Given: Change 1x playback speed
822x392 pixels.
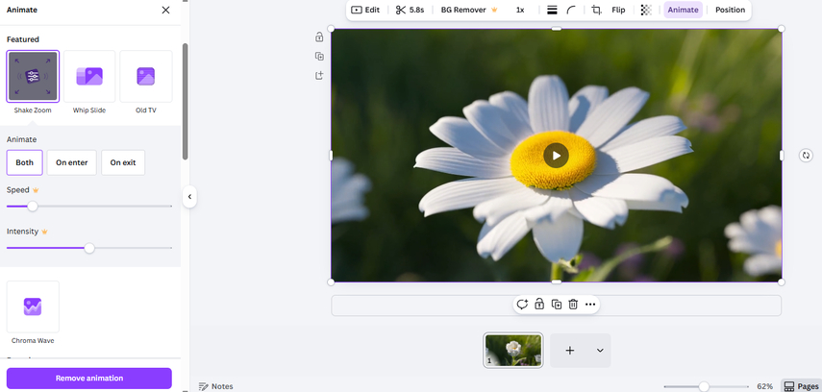Looking at the screenshot, I should pyautogui.click(x=520, y=10).
